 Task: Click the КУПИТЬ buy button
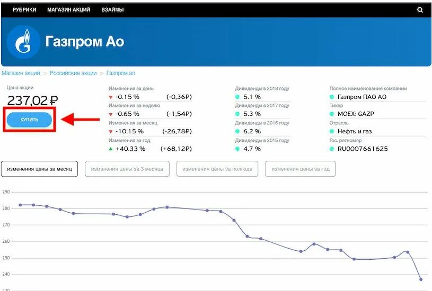[x=29, y=120]
